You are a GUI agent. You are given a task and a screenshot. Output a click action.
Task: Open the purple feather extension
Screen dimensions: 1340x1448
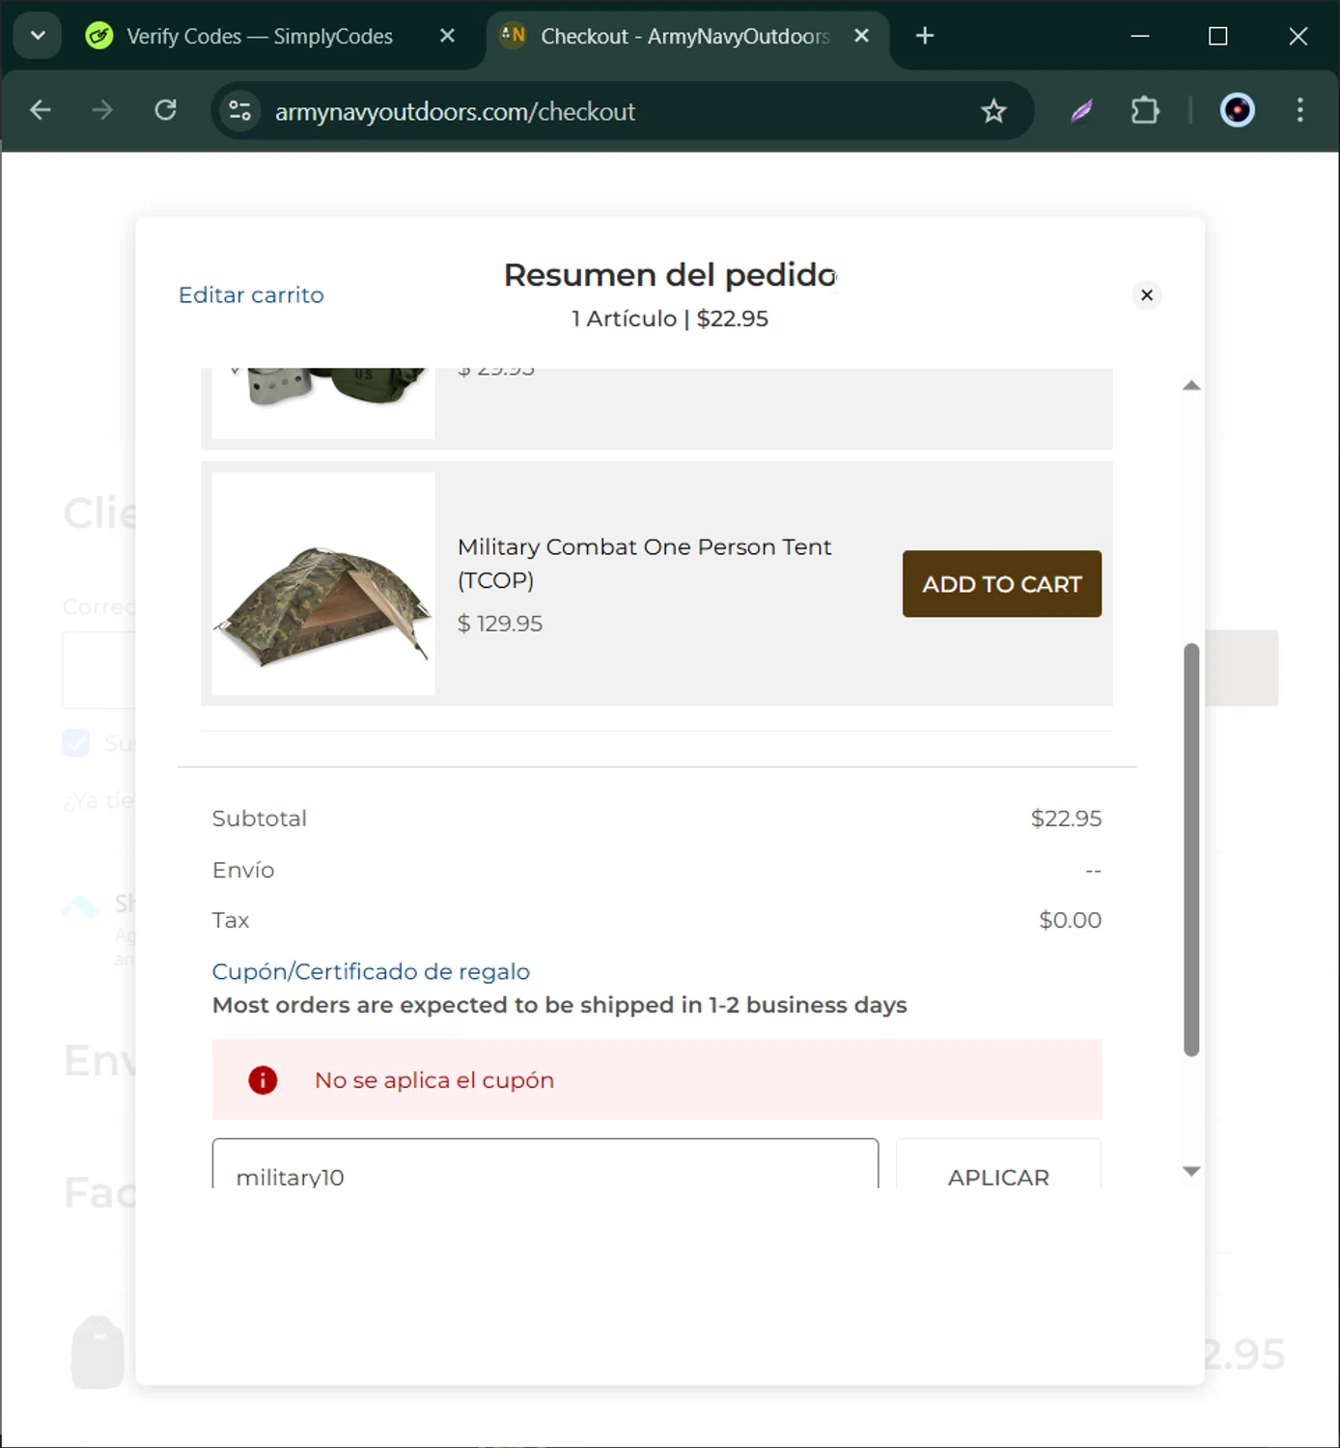(1081, 111)
